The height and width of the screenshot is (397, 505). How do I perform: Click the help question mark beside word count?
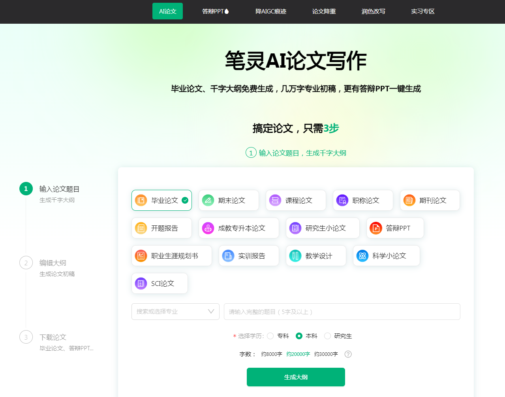tap(348, 354)
